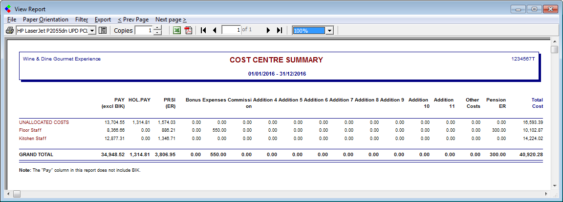Click the page number input field
The width and height of the screenshot is (563, 202).
[231, 30]
